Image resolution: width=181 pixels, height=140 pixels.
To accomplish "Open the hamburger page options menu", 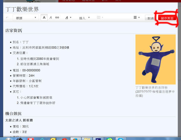I will coord(136,18).
